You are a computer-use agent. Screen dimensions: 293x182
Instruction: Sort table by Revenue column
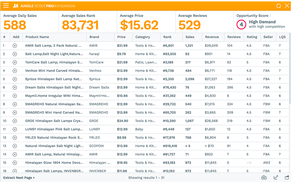212,37
